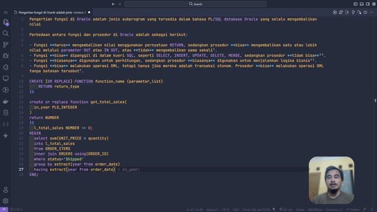Screen dimensions: 377x212
Task: Toggle the primary side bar layout icon
Action: pyautogui.click(x=355, y=4)
